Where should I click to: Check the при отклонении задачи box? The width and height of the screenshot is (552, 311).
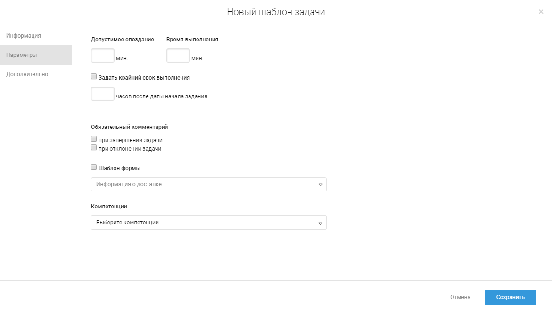pyautogui.click(x=94, y=148)
